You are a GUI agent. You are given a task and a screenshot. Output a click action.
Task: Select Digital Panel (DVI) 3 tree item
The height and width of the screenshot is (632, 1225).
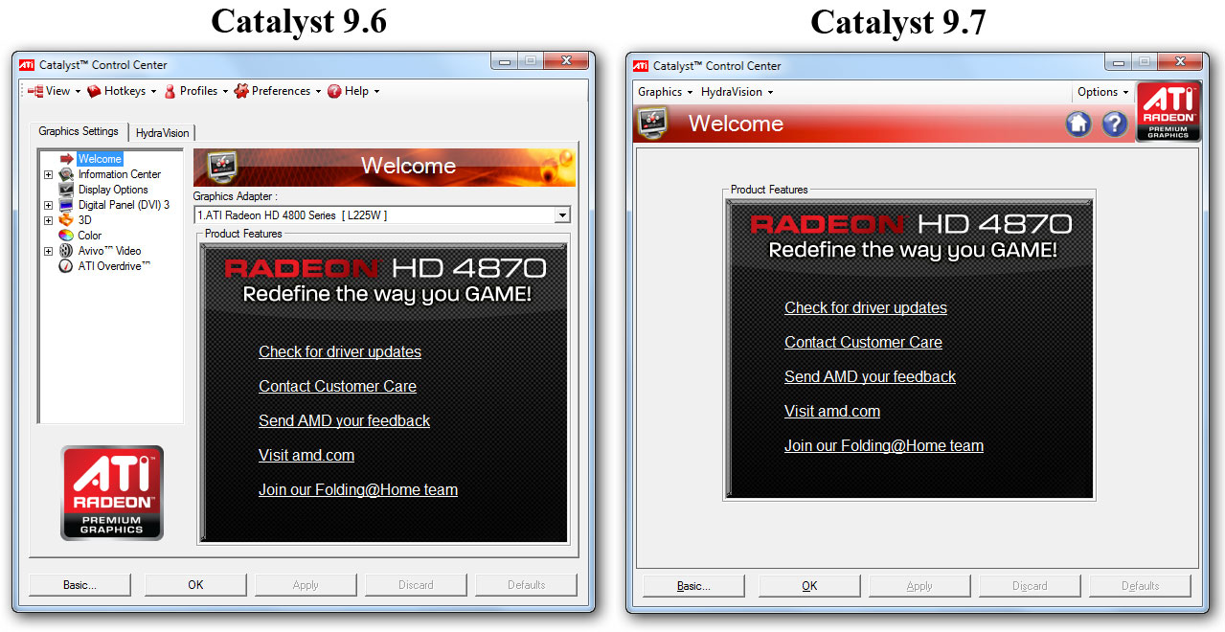coord(124,205)
